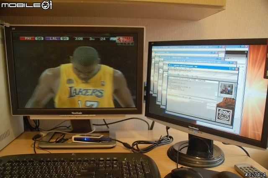The image size is (268, 178).
Task: Click your own pictogram display picture
Action: pos(224,115)
